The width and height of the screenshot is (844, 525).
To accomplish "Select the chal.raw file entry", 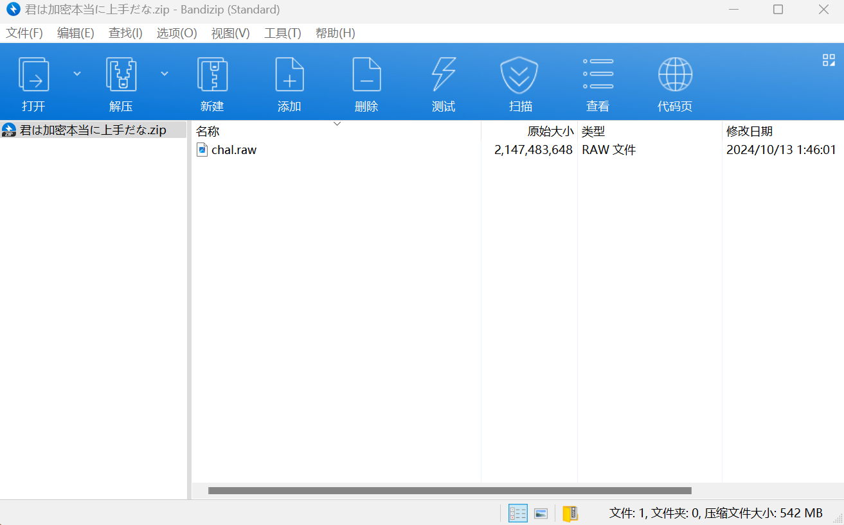I will (233, 150).
